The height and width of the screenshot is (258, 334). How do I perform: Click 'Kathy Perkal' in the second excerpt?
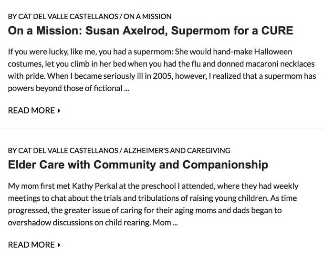point(95,186)
